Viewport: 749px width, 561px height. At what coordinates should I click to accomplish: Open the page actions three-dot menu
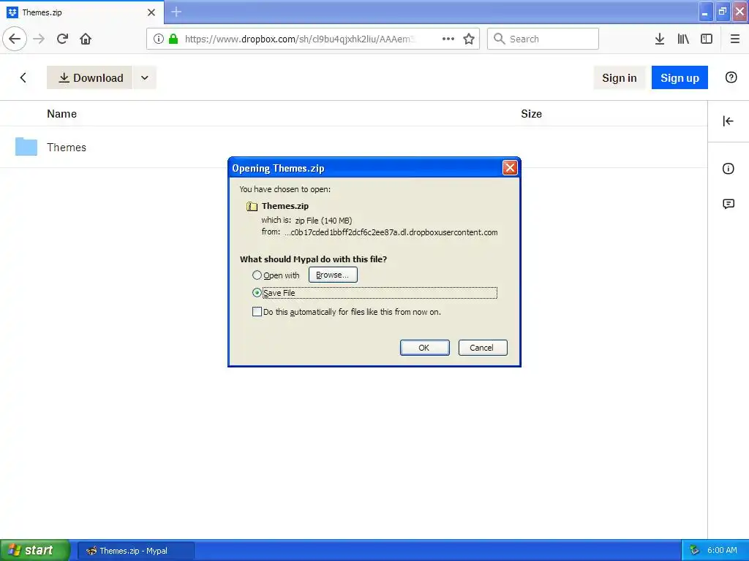pos(448,39)
